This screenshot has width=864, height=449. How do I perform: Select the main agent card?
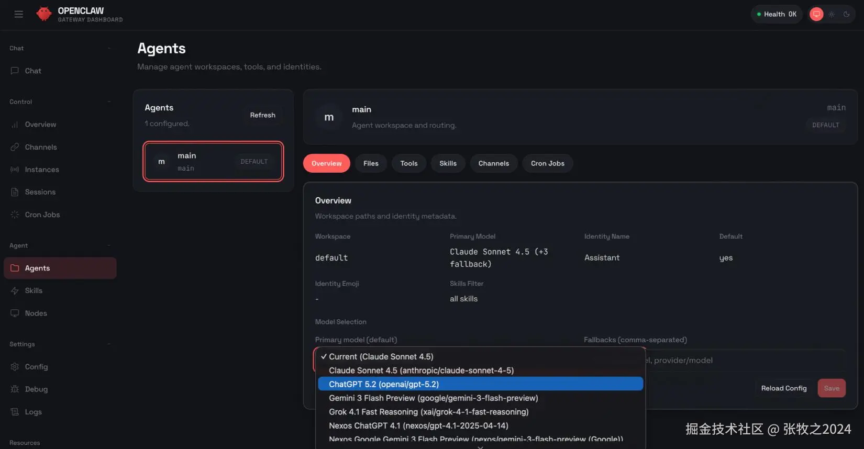coord(214,161)
